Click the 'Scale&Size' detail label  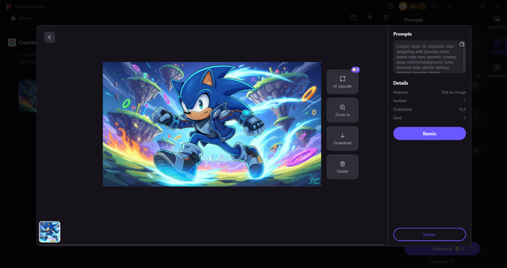point(403,110)
